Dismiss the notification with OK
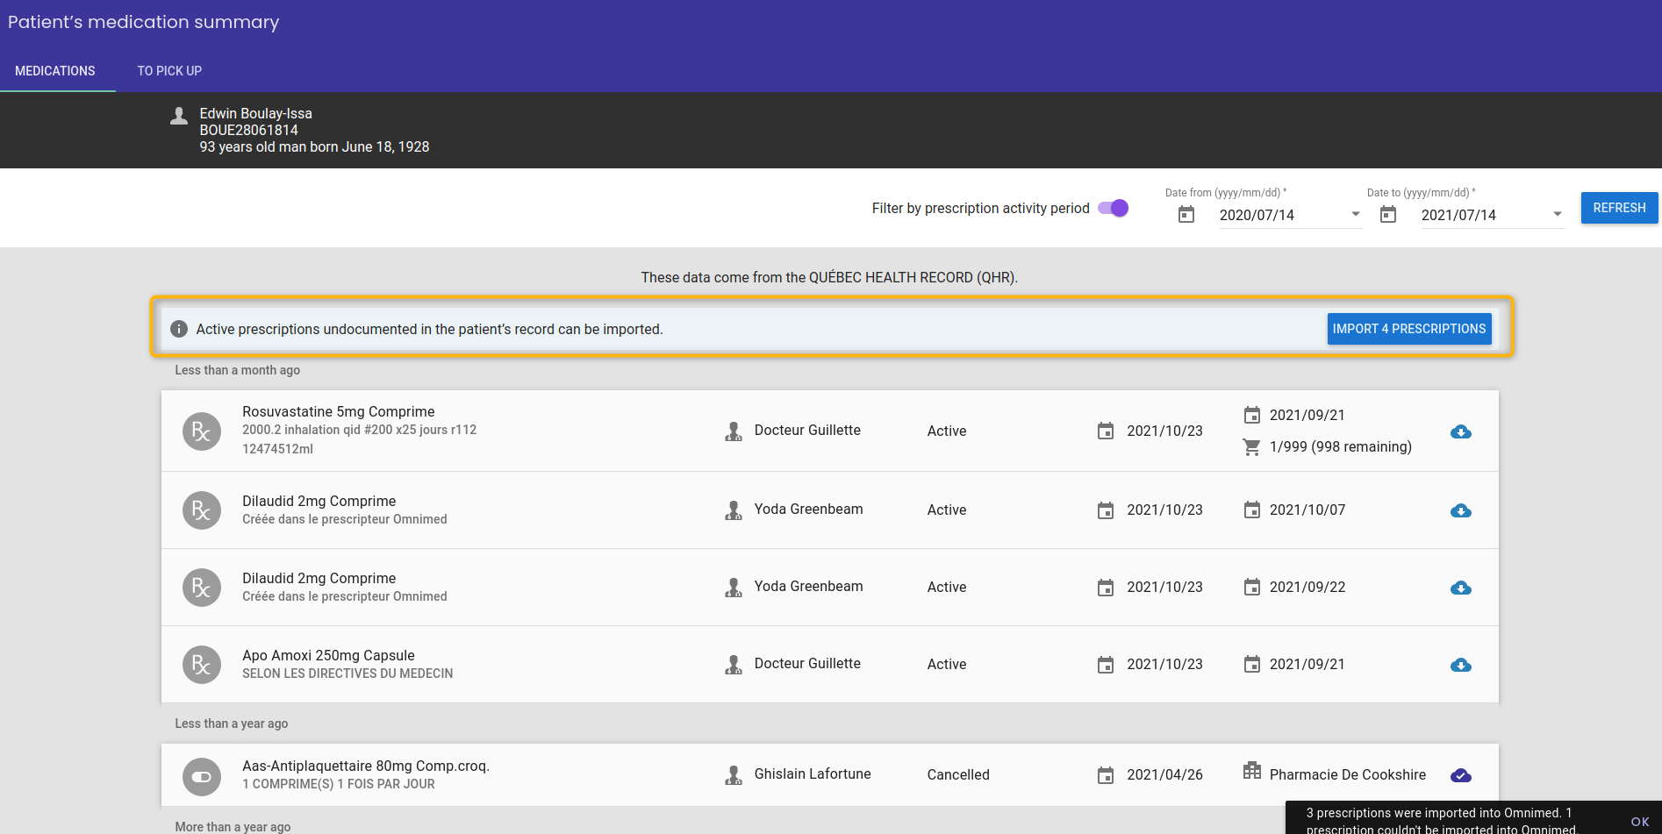Screen dimensions: 1662x834 click(1640, 822)
